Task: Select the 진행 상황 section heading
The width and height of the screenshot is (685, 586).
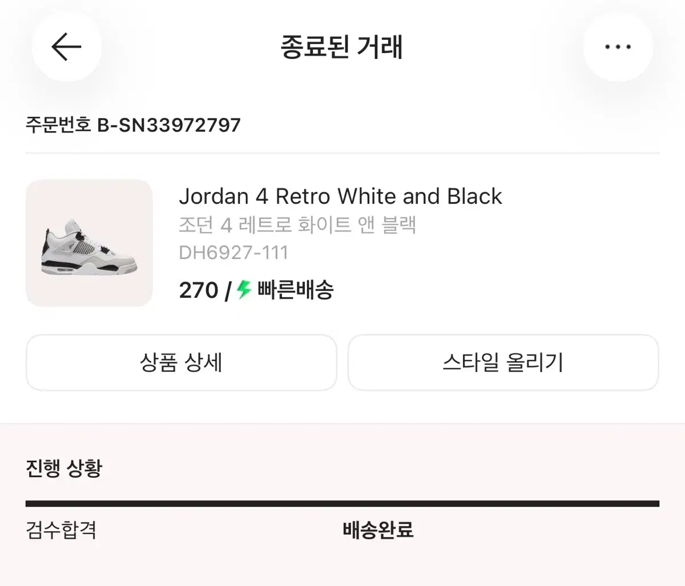Action: pos(64,468)
